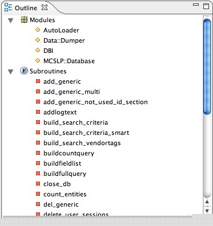Click the red icon beside buildfieldlist

pyautogui.click(x=38, y=163)
